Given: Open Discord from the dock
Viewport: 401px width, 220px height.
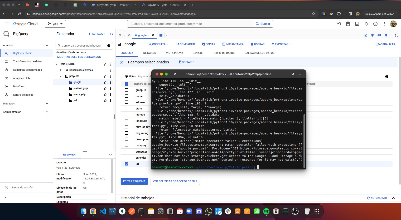Looking at the screenshot, I should tap(199, 211).
